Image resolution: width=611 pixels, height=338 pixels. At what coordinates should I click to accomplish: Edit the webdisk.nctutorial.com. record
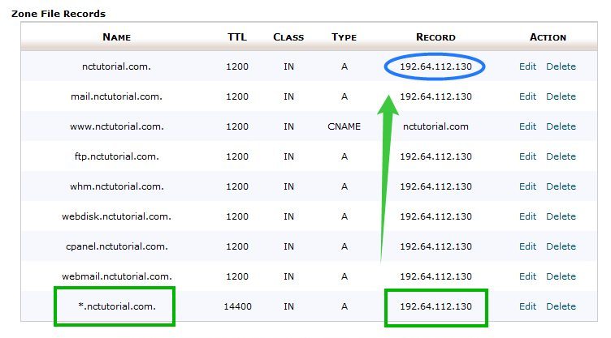coord(527,216)
